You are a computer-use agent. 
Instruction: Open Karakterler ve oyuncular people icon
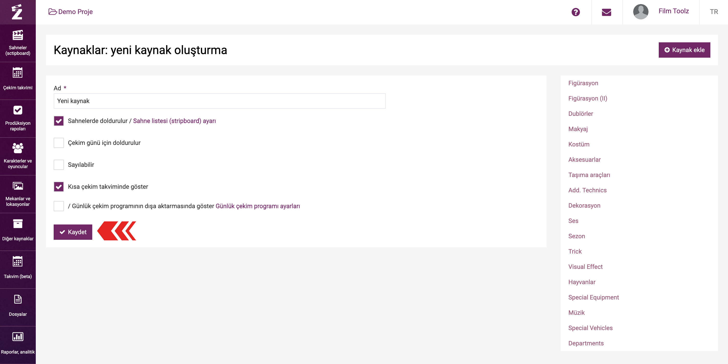(x=18, y=148)
